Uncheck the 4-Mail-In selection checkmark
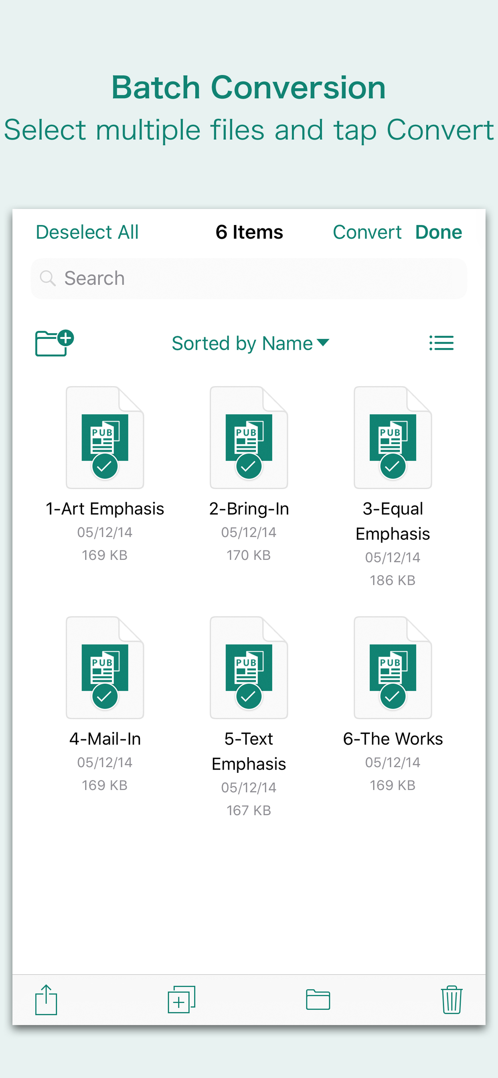 [105, 696]
